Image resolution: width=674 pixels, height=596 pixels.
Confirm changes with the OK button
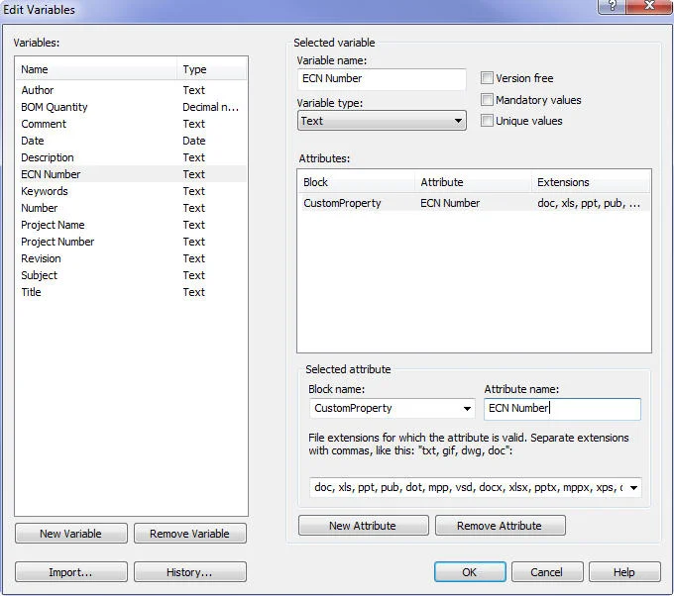(x=469, y=572)
